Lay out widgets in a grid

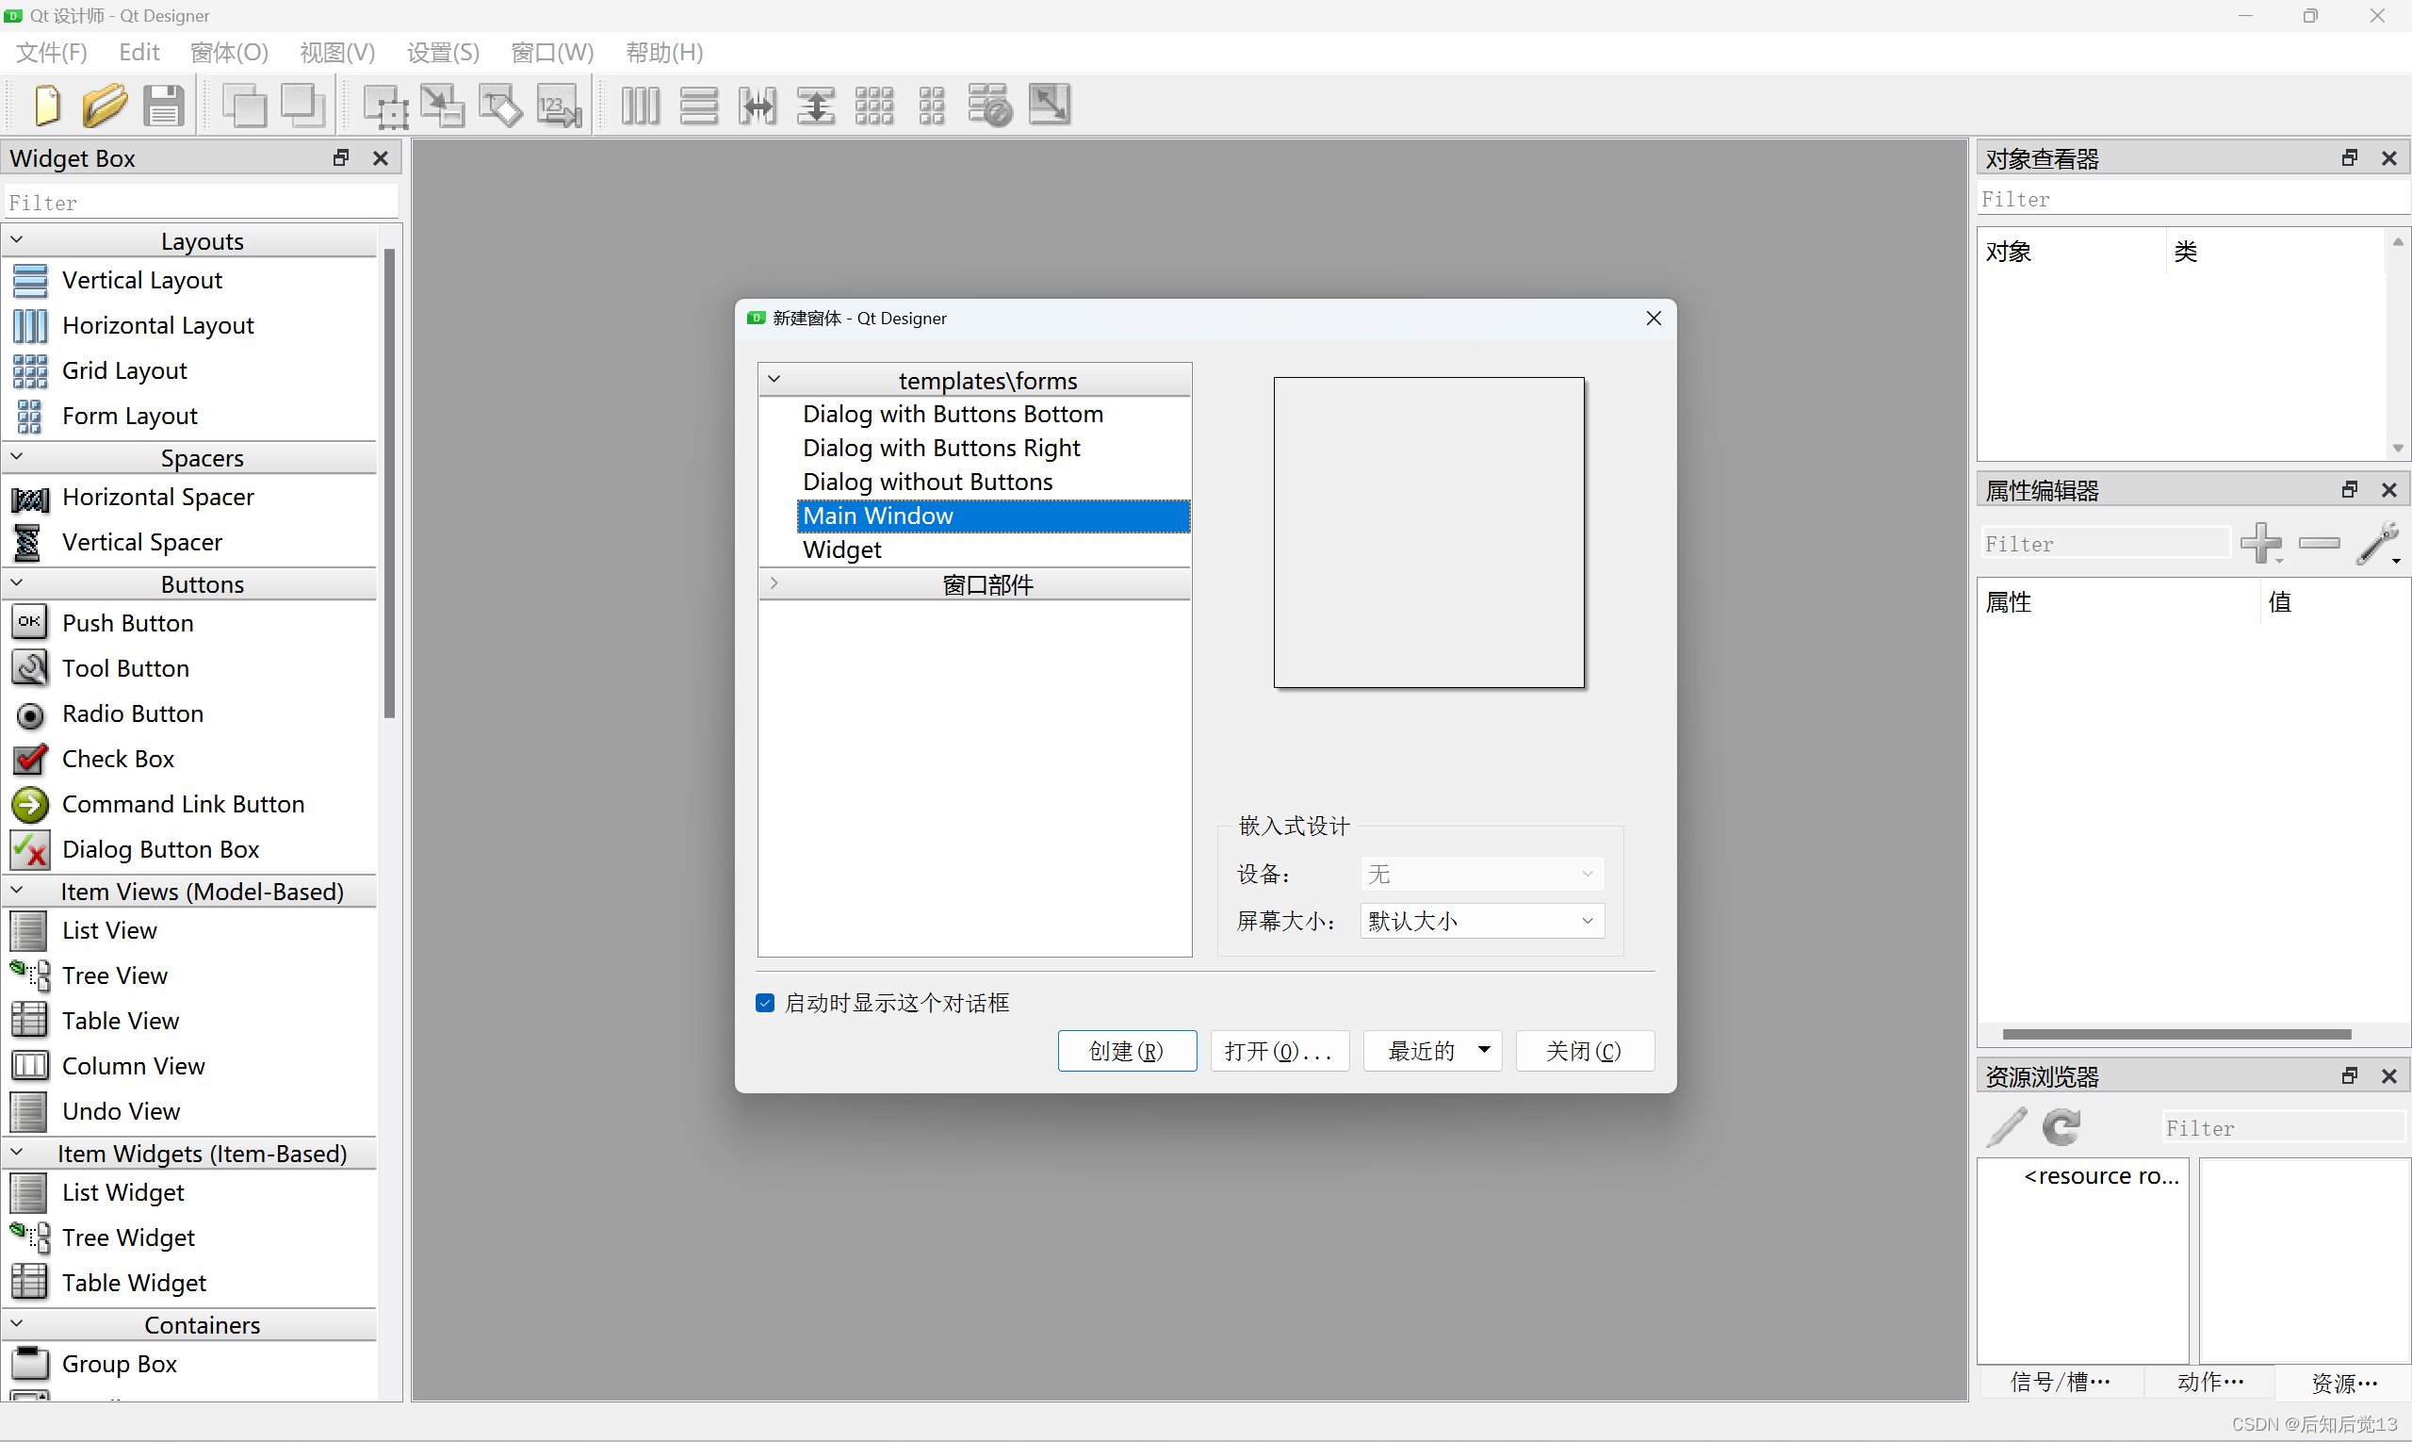873,105
